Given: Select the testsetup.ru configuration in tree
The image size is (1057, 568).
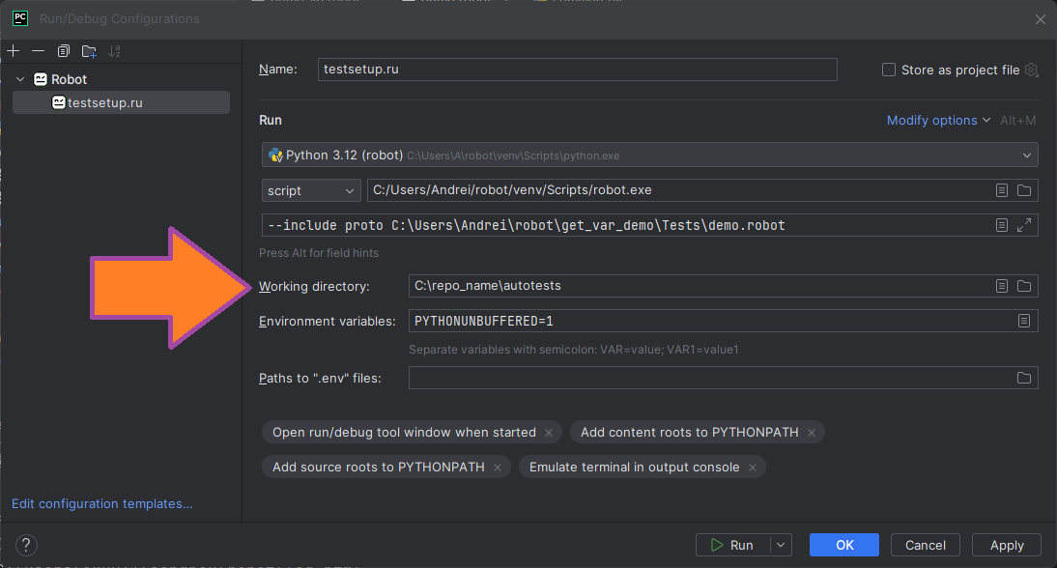Looking at the screenshot, I should (x=122, y=102).
